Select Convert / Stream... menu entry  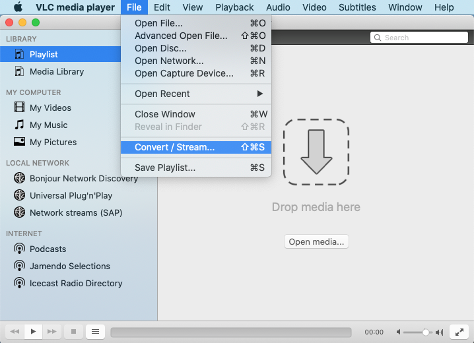(x=196, y=147)
